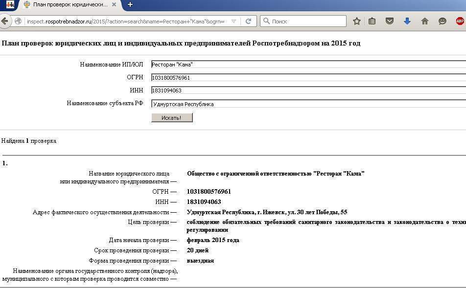Click the inspection start date 'февраль 2015 года'
This screenshot has height=289, width=466.
click(213, 240)
